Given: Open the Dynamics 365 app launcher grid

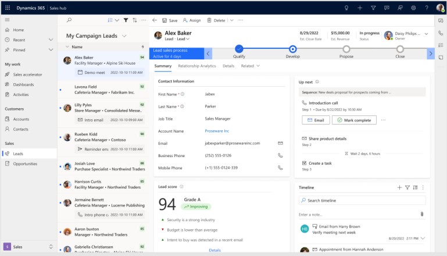Looking at the screenshot, I should 8,8.
